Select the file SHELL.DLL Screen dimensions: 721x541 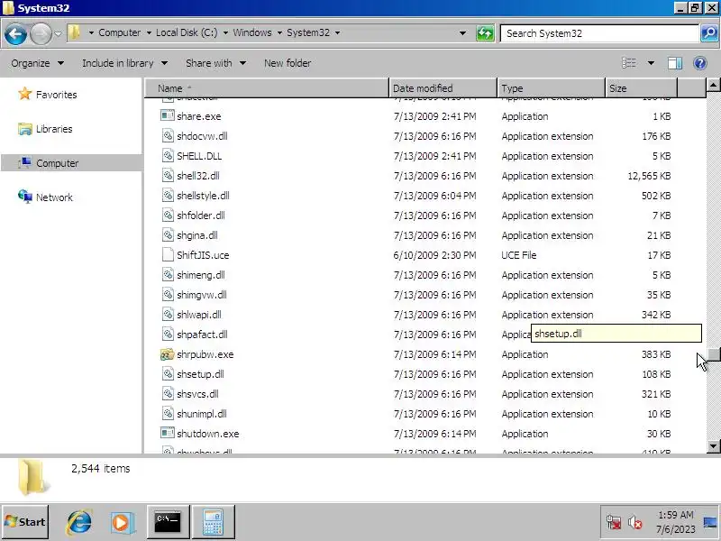[199, 156]
